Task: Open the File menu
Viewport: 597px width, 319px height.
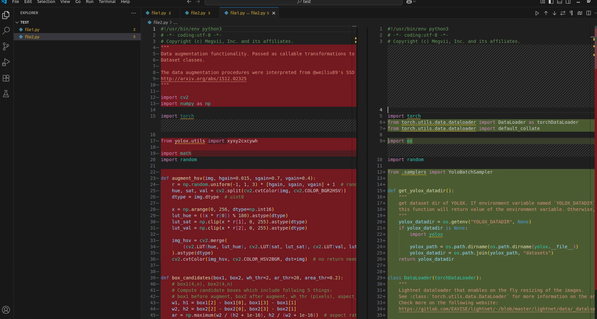Action: [x=15, y=2]
